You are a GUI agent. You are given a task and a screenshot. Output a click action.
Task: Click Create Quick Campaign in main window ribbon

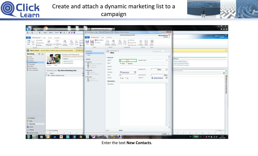pyautogui.click(x=49, y=43)
